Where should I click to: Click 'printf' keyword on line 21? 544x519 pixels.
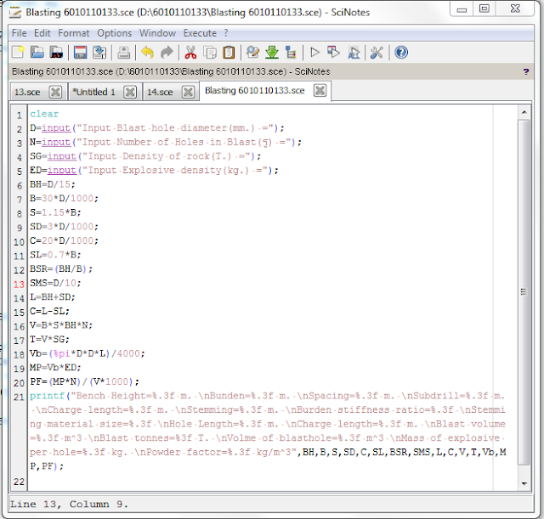[x=47, y=396]
